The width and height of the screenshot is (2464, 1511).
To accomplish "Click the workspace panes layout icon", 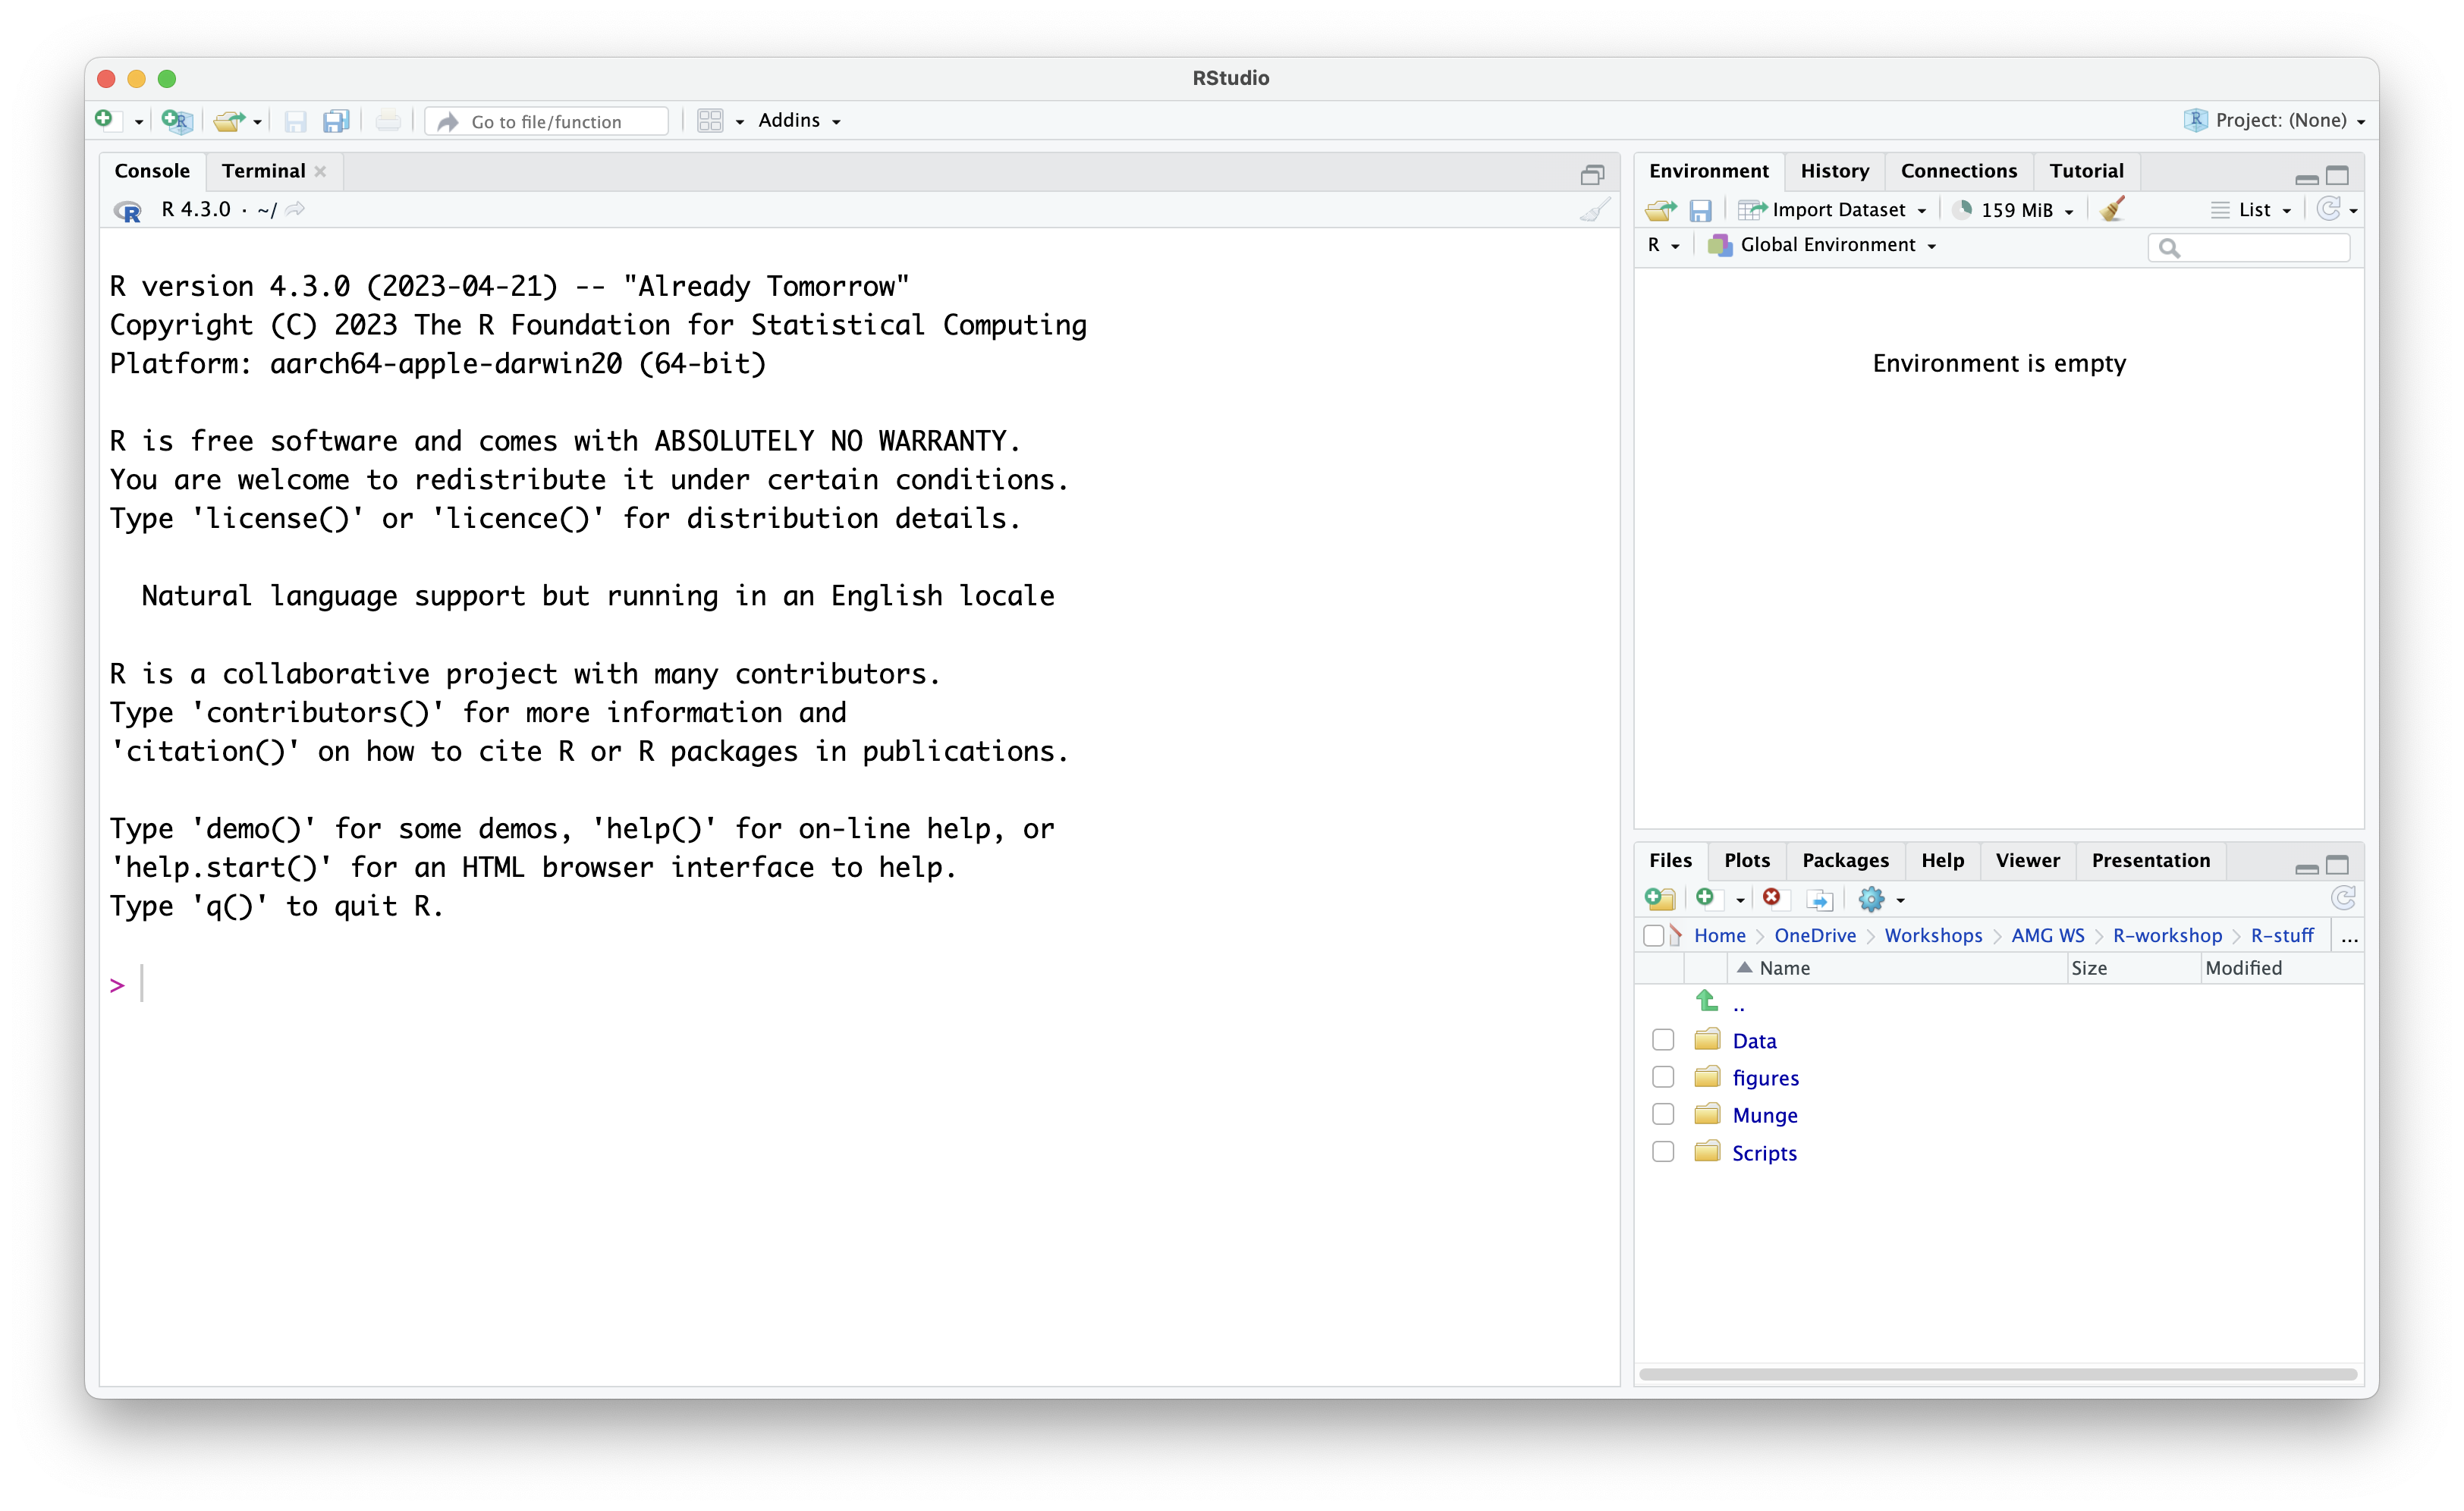I will click(710, 121).
